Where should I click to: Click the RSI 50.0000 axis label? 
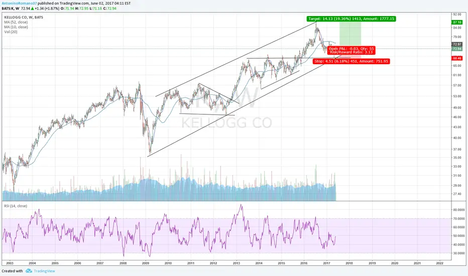click(x=459, y=236)
